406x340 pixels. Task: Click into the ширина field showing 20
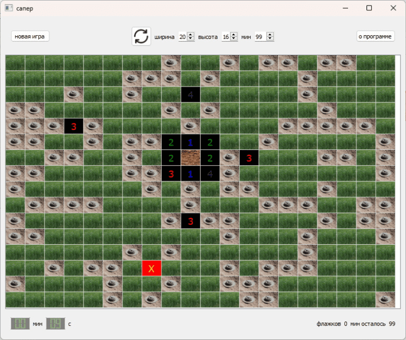pos(182,37)
